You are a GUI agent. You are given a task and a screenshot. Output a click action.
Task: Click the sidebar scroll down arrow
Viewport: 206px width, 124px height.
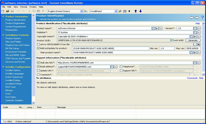tap(33, 103)
